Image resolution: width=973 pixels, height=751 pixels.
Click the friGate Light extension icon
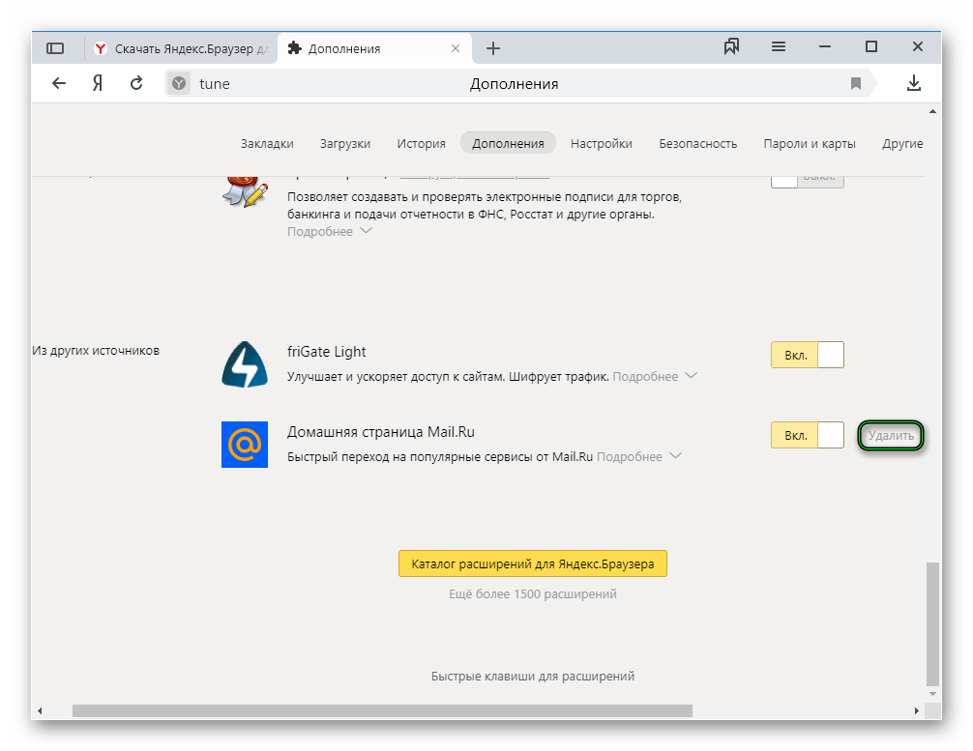point(245,364)
